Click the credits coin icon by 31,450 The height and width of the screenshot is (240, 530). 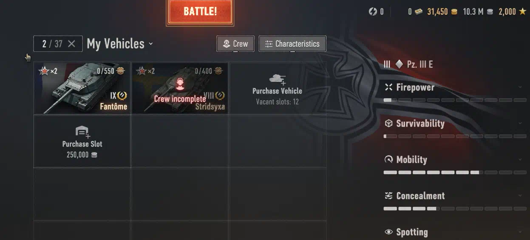(x=454, y=12)
